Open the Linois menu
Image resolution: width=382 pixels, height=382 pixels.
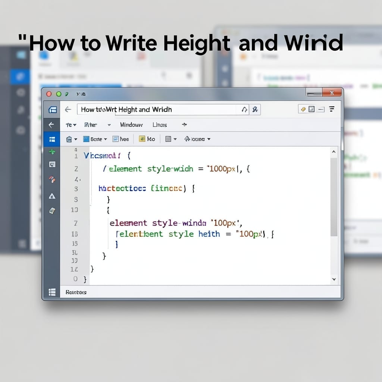pos(160,125)
